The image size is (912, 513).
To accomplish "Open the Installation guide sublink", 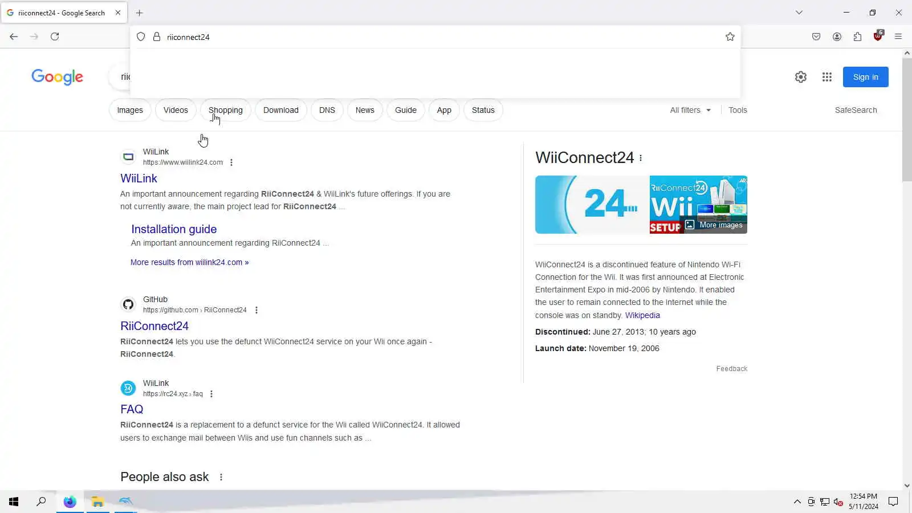I will click(174, 229).
